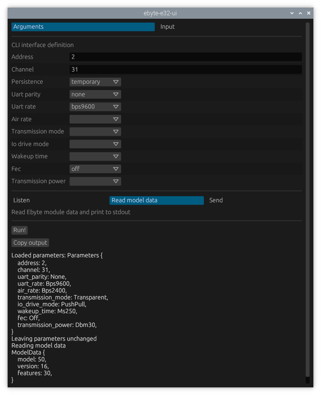Open the Fec dropdown
The image size is (321, 395).
[95, 169]
